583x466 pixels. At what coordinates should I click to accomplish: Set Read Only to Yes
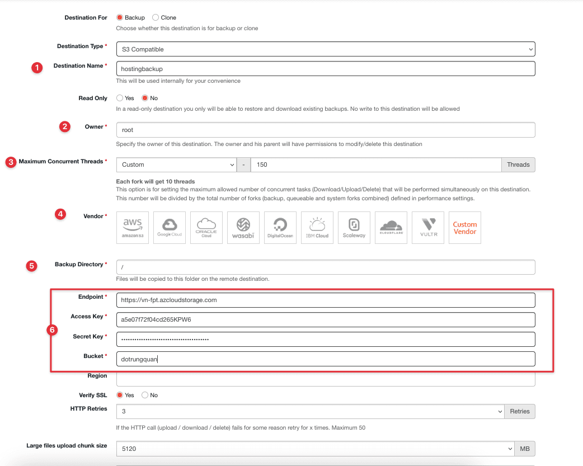[120, 98]
